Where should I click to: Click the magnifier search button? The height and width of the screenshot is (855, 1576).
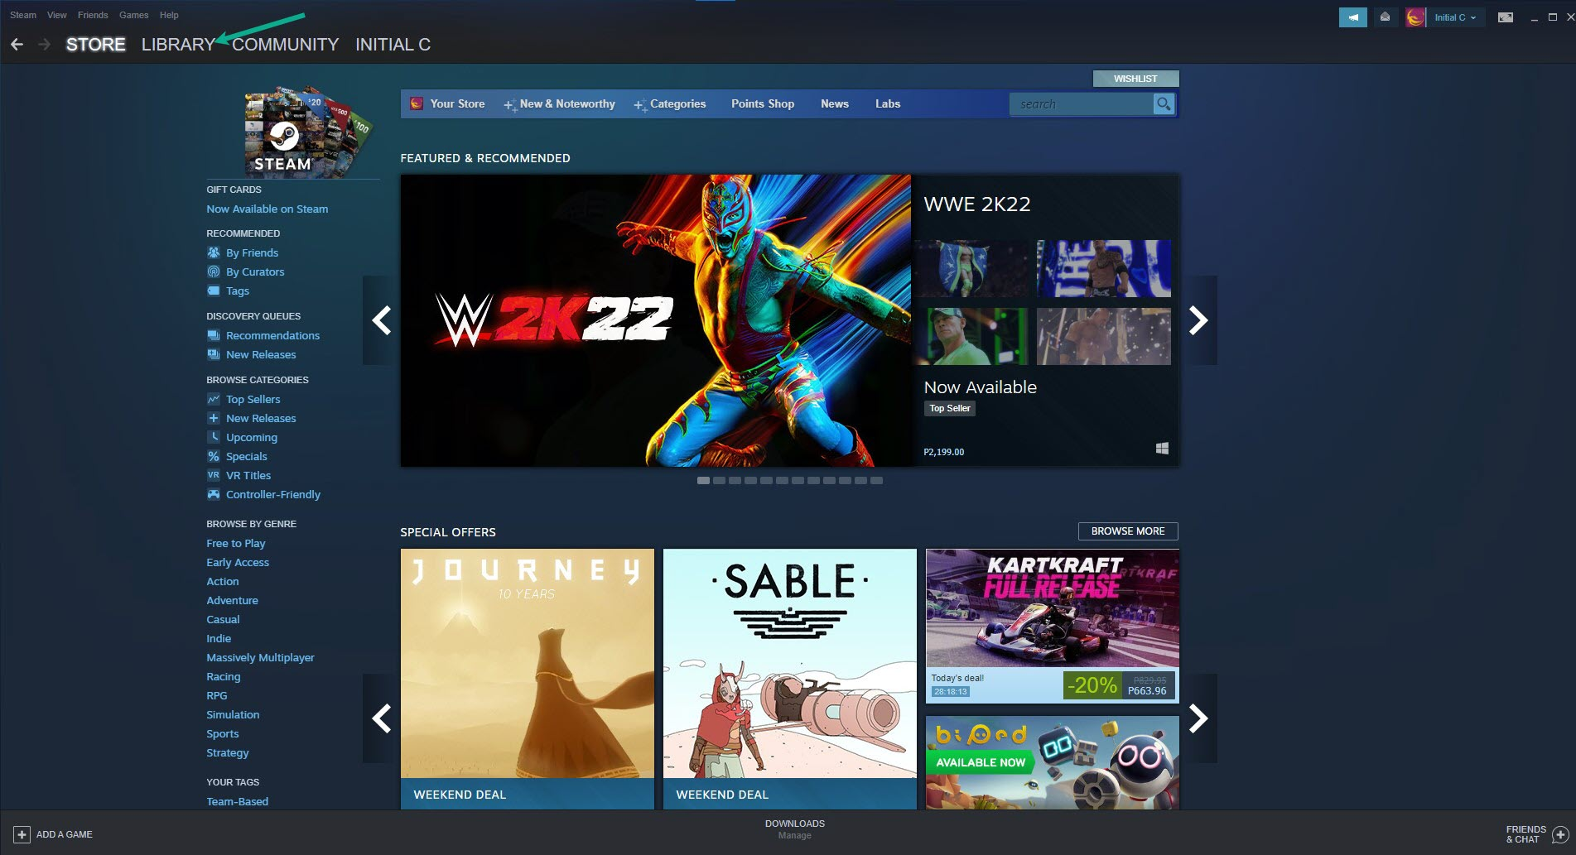(x=1164, y=104)
